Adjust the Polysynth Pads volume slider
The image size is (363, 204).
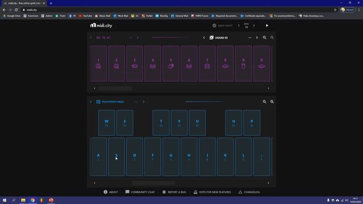[x=204, y=101]
